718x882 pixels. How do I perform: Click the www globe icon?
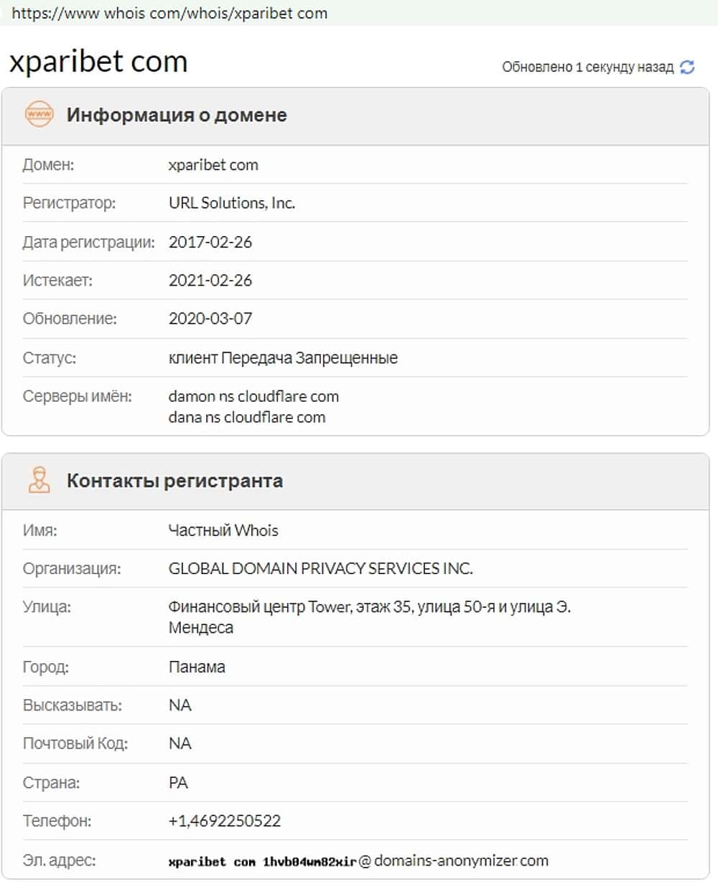click(39, 115)
